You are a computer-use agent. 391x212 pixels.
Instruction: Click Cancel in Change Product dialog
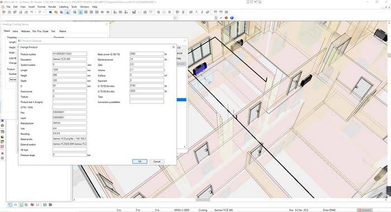[x=156, y=161]
